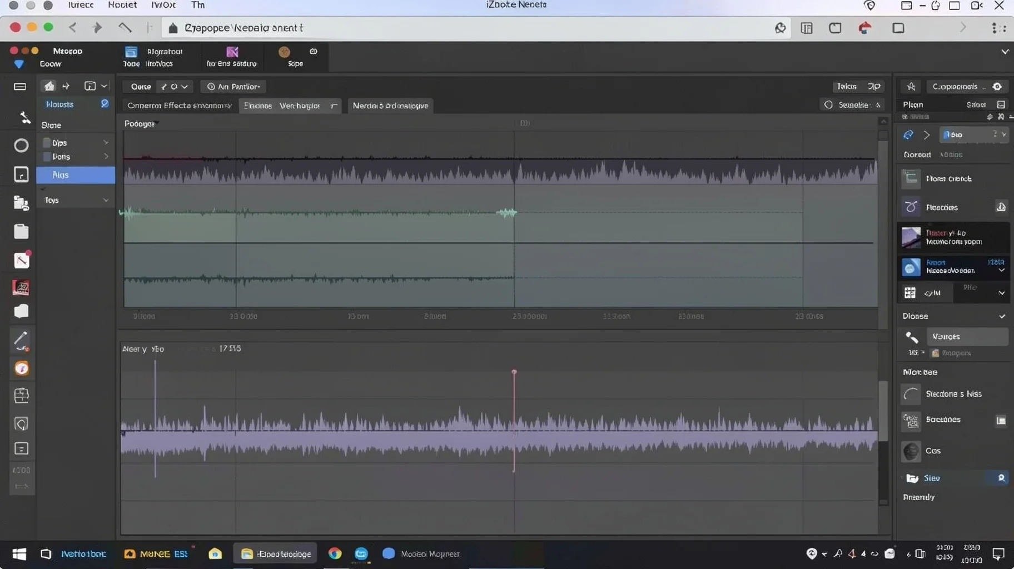Toggle the Bareclnes square icon on right
The image size is (1014, 569).
click(x=1001, y=420)
